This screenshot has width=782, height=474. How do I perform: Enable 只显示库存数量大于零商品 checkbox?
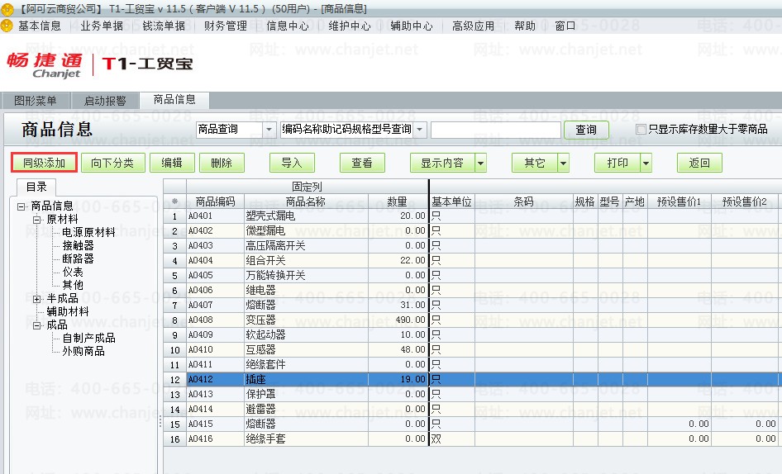641,129
